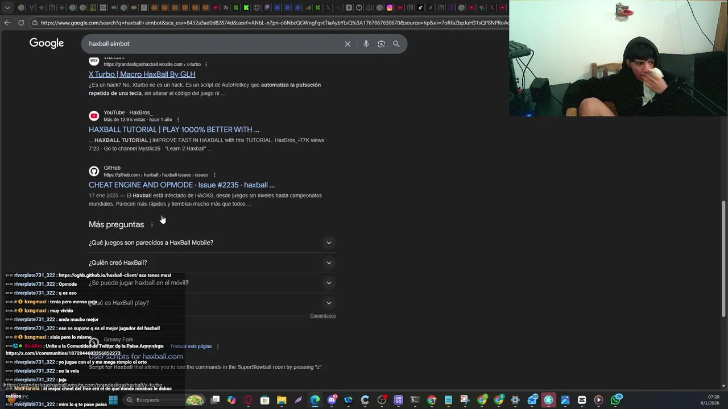Open X Turbo | Macro HaxBall By GLH
The height and width of the screenshot is (409, 728).
point(142,74)
